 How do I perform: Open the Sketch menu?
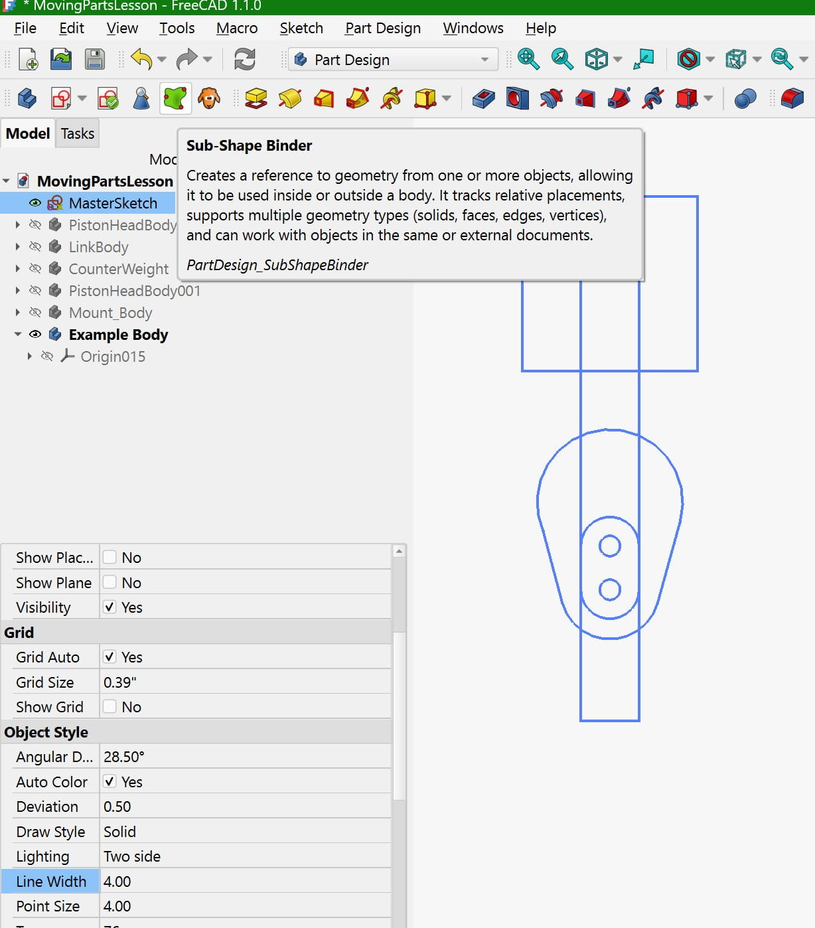point(301,28)
